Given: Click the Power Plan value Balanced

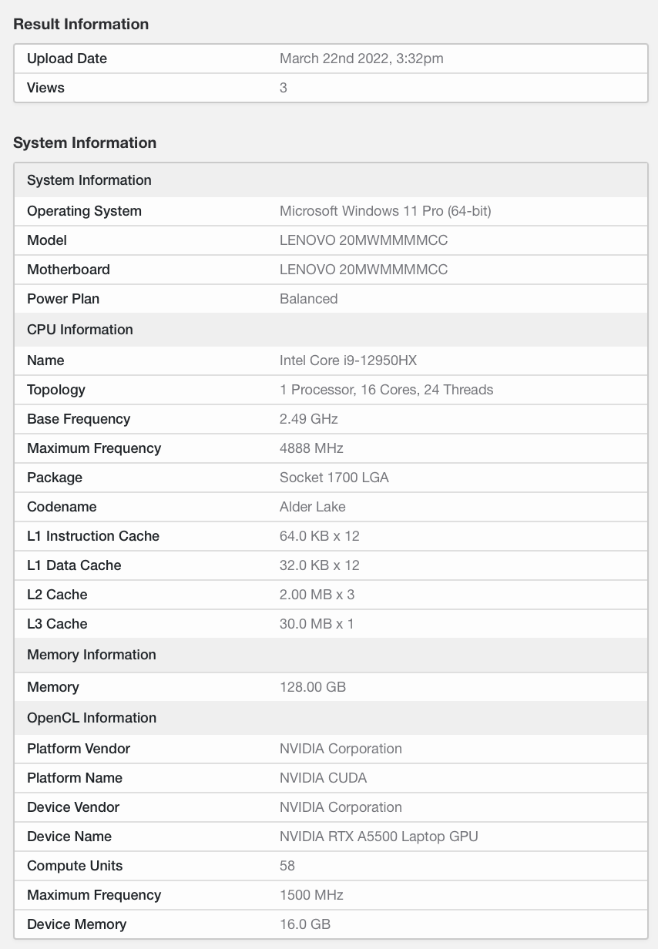Looking at the screenshot, I should [308, 299].
